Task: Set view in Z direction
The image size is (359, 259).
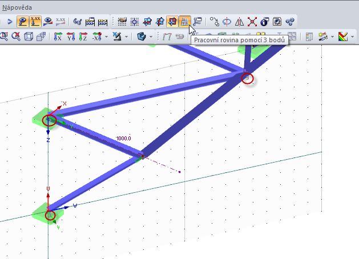Action: (83, 37)
